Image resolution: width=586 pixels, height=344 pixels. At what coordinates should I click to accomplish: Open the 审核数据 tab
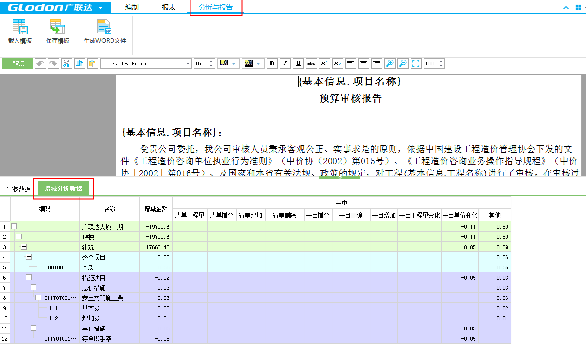click(18, 189)
